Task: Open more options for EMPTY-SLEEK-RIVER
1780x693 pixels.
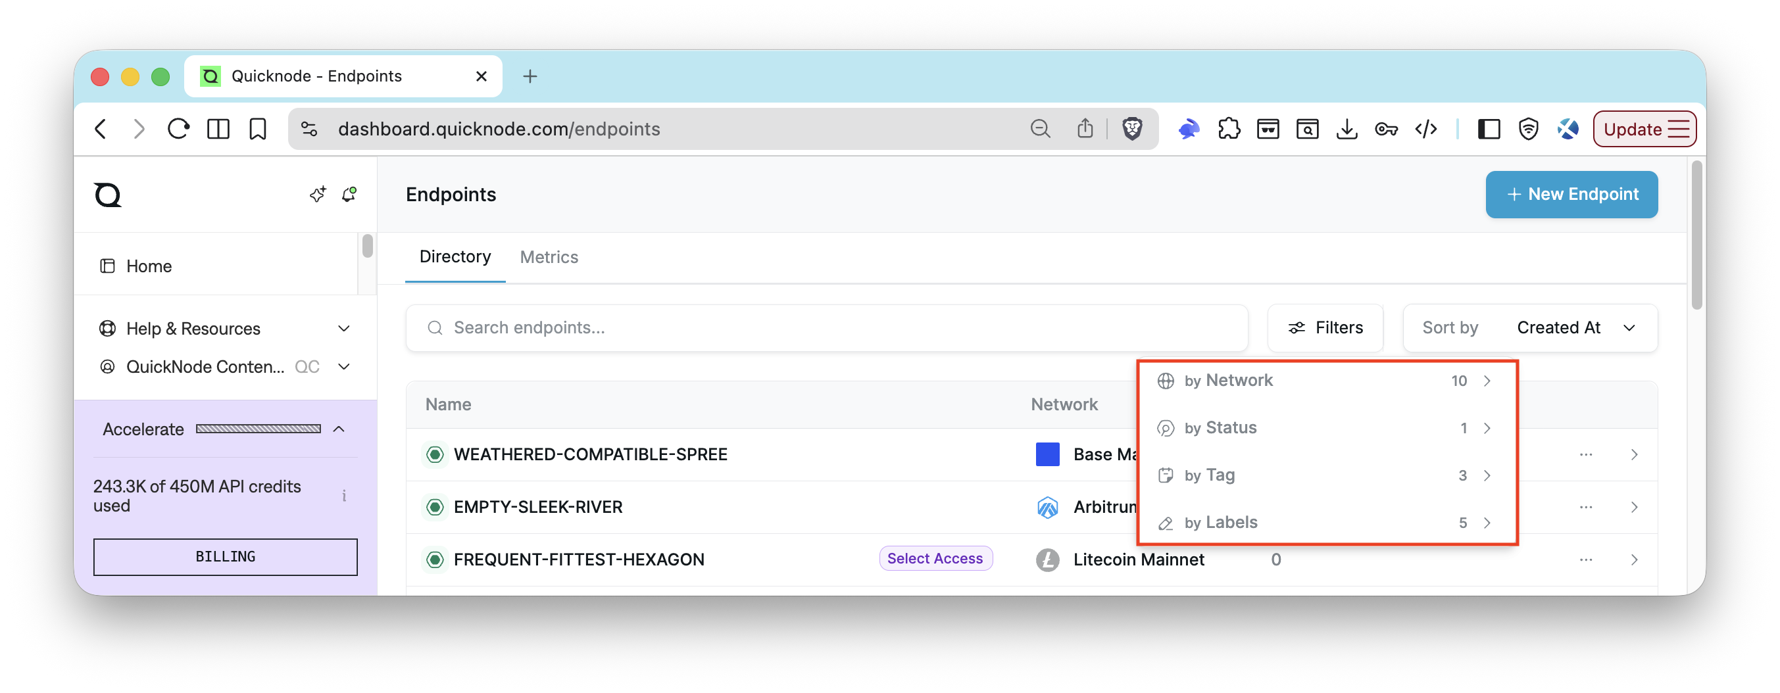Action: point(1586,506)
